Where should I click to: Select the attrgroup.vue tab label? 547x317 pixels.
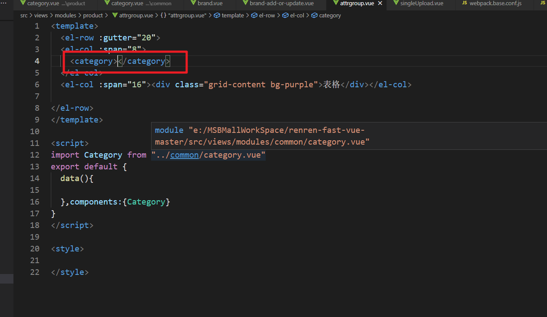pos(357,3)
